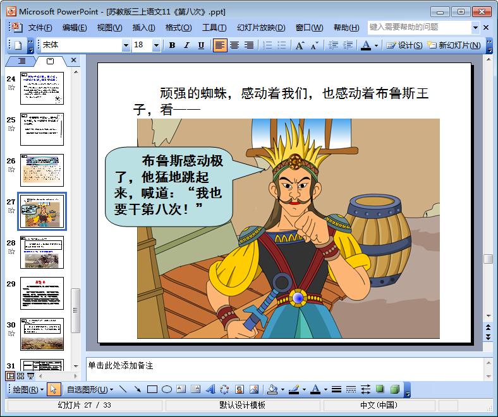
Task: Apply right text alignment
Action: [x=249, y=45]
